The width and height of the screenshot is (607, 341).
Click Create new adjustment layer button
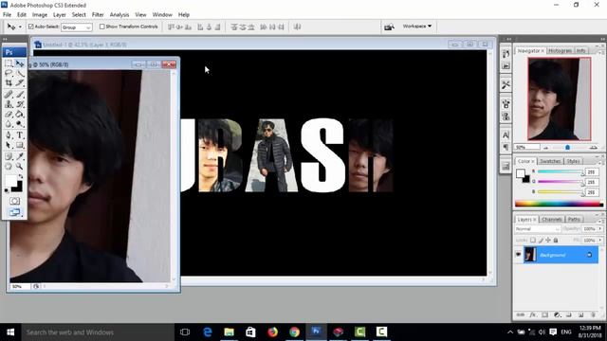[557, 314]
